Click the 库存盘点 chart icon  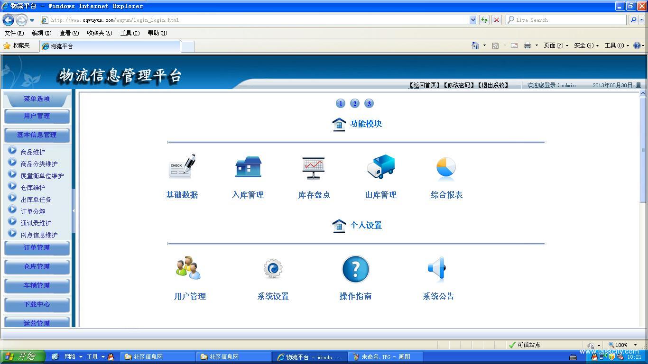click(x=314, y=167)
